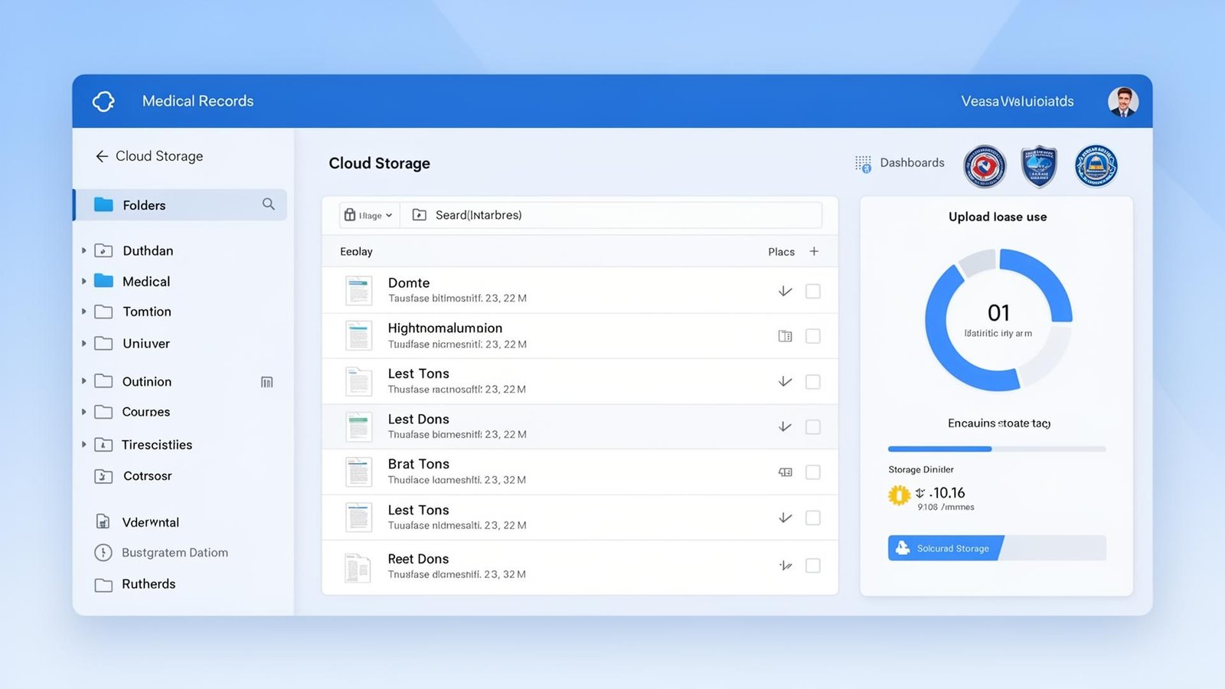The width and height of the screenshot is (1225, 689).
Task: Open the Dashboards menu
Action: pos(913,163)
